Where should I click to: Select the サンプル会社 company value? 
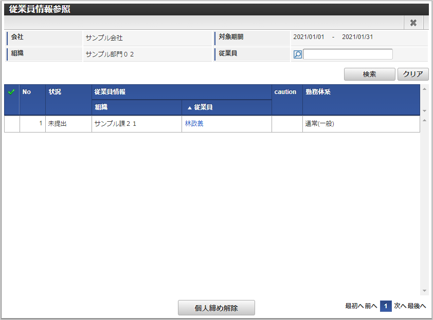pyautogui.click(x=104, y=38)
